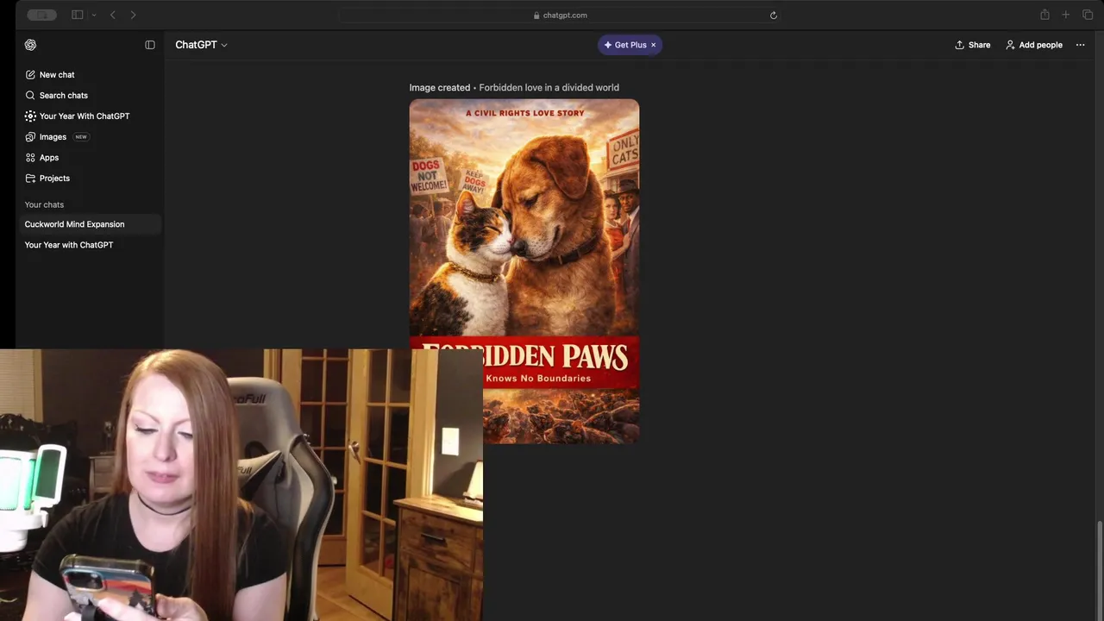Toggle the Safari sidebar button
Image resolution: width=1104 pixels, height=621 pixels.
pos(77,15)
